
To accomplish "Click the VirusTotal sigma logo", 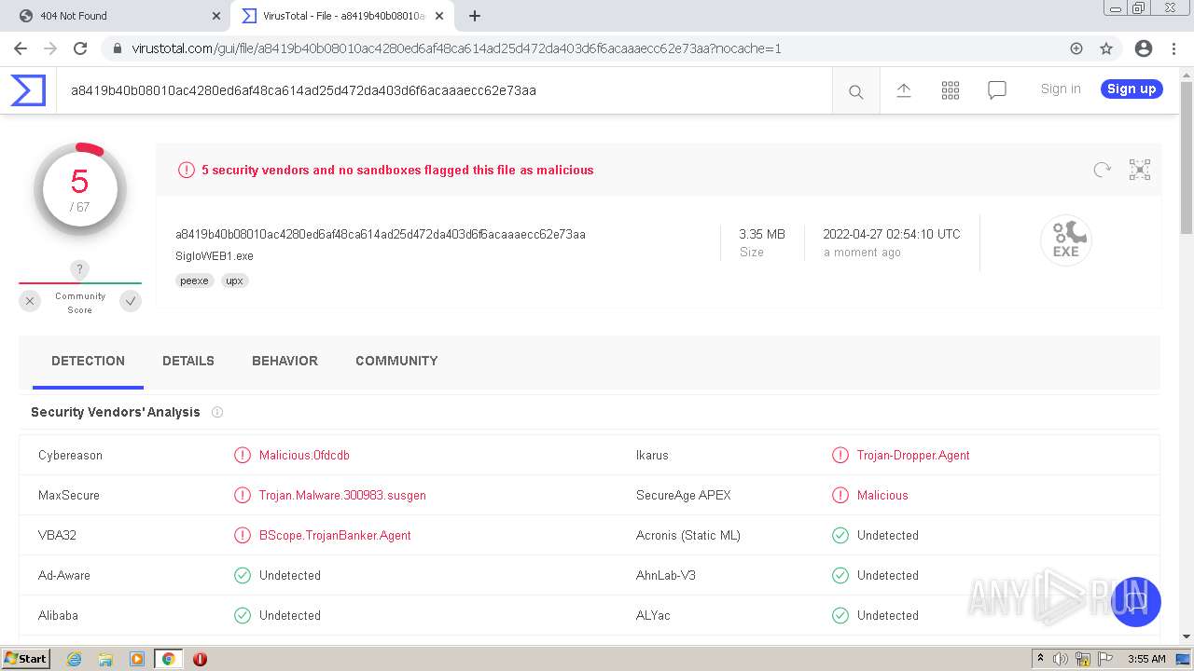I will pyautogui.click(x=28, y=90).
